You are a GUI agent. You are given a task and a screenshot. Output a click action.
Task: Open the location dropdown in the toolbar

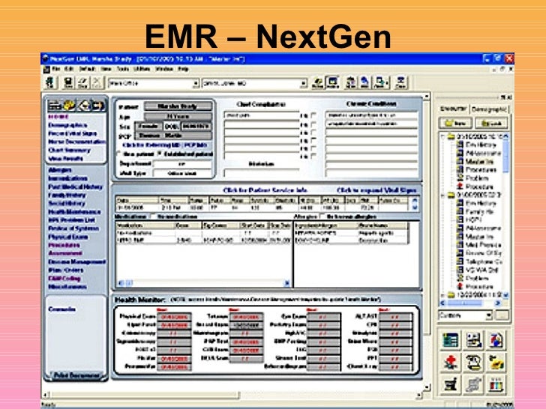coord(196,83)
